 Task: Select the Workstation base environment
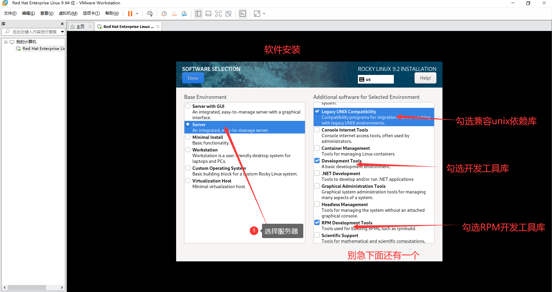click(x=188, y=150)
